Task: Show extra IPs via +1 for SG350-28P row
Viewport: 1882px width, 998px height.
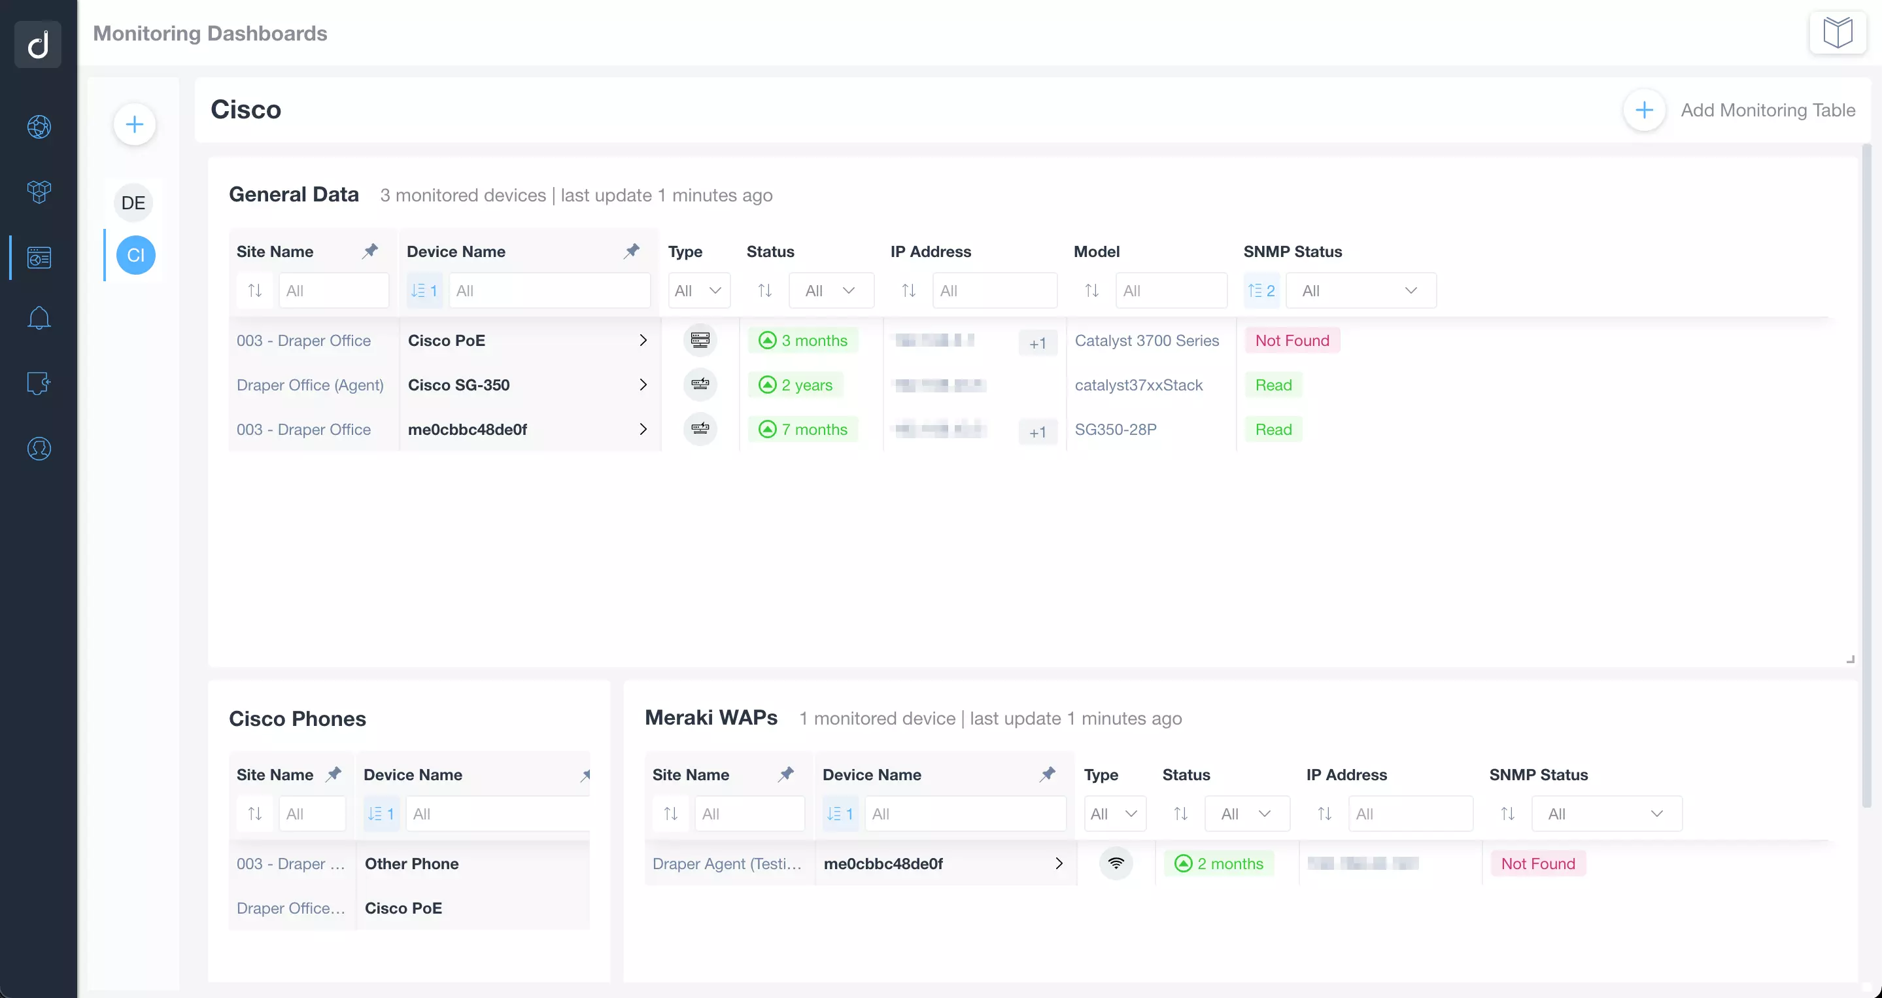Action: click(x=1037, y=432)
